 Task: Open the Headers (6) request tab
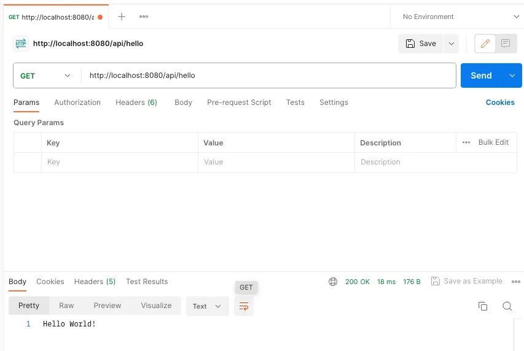point(136,102)
